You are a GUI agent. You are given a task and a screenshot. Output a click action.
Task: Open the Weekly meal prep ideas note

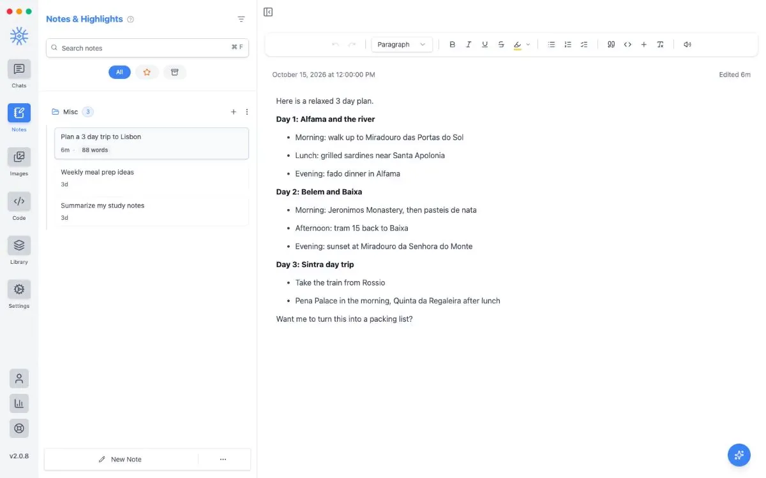(x=151, y=178)
